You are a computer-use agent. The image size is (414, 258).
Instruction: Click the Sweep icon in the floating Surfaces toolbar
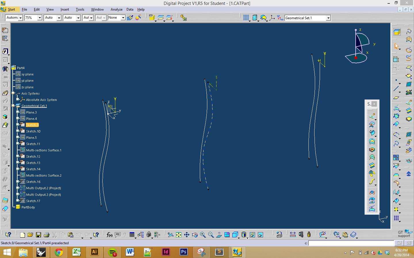coord(372,133)
